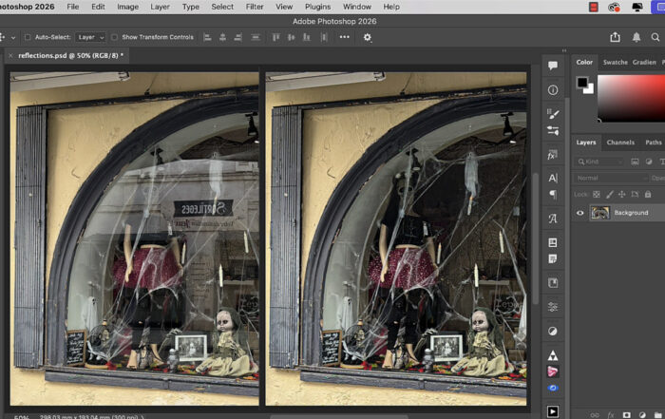Open the options bar gear settings
The height and width of the screenshot is (419, 665).
tap(368, 37)
